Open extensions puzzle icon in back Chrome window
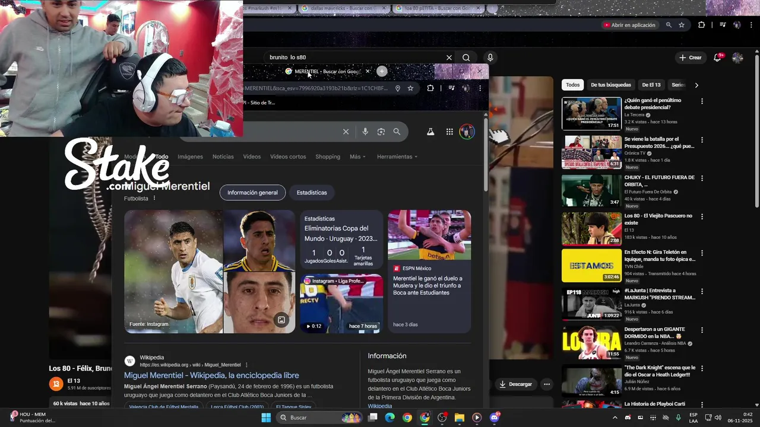 point(701,25)
